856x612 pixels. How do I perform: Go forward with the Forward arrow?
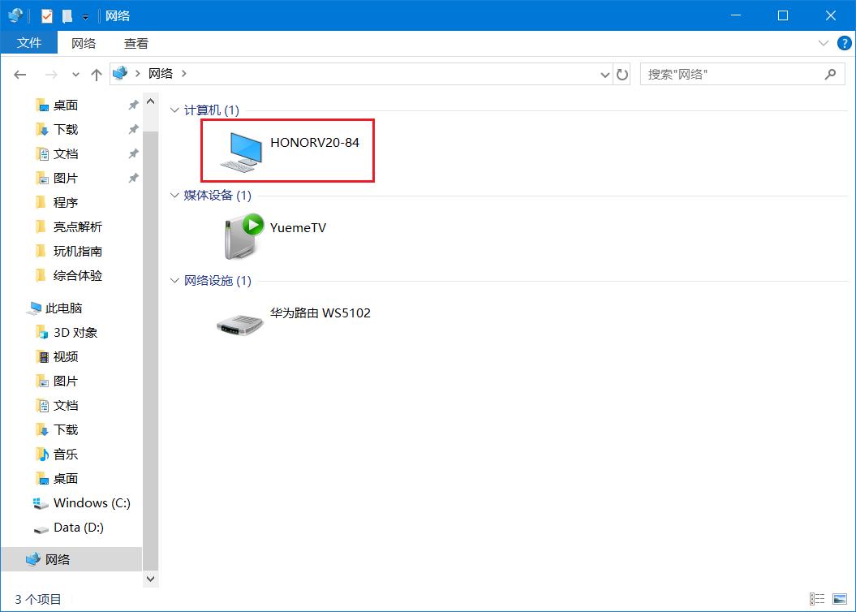coord(51,74)
